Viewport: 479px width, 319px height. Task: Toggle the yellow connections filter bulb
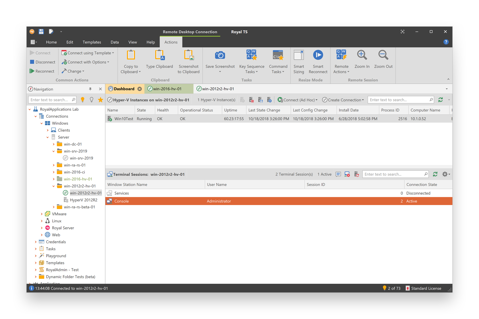82,100
